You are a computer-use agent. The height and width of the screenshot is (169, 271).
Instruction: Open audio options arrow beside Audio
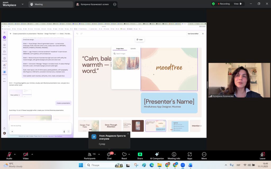pyautogui.click(x=15, y=154)
